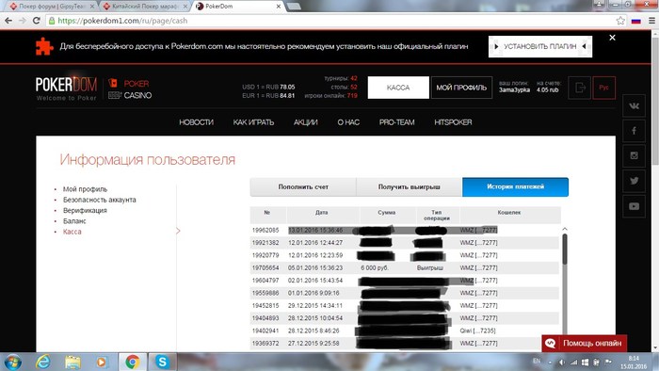The height and width of the screenshot is (371, 659).
Task: Close the plugin recommendation banner
Action: click(612, 38)
